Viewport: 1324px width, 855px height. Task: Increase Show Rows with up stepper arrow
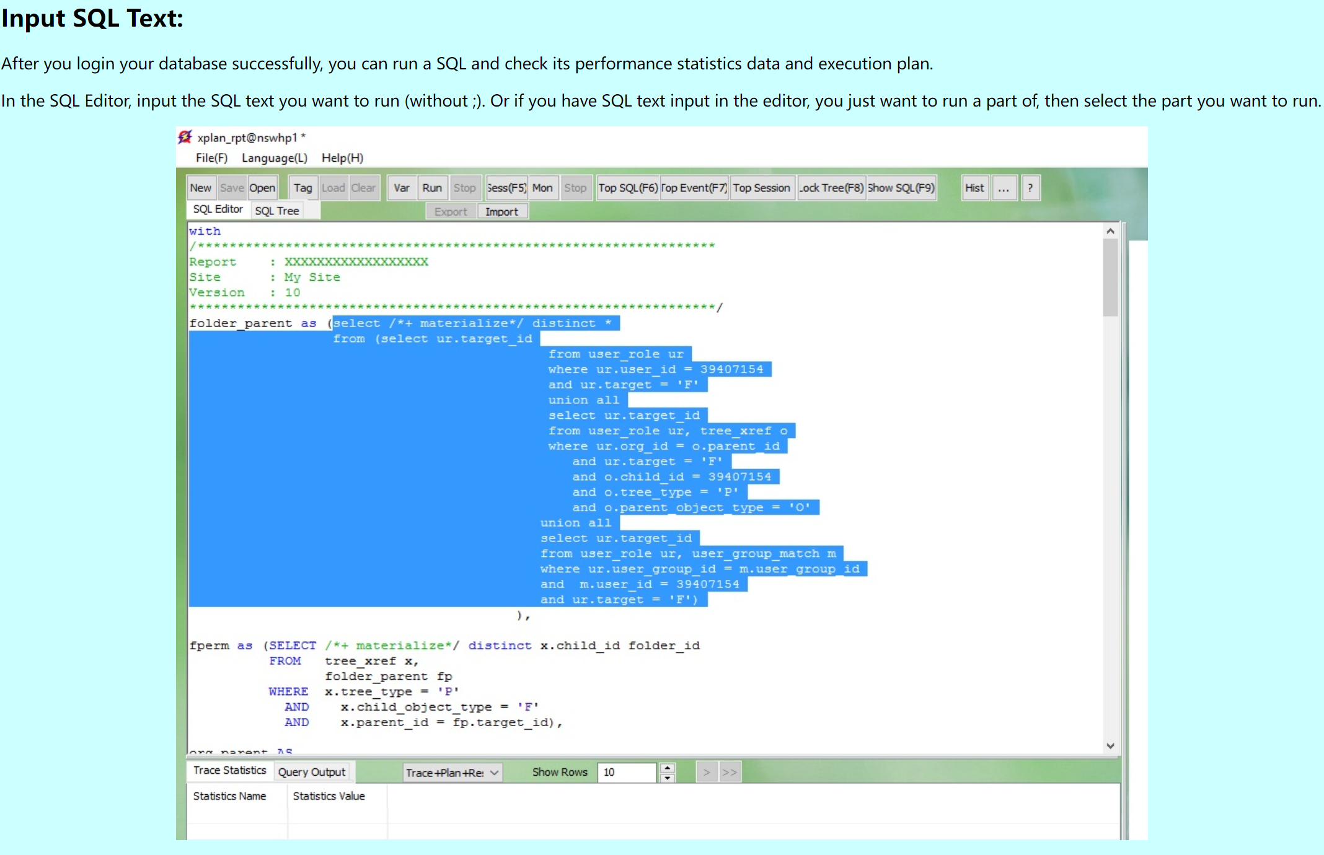click(667, 768)
